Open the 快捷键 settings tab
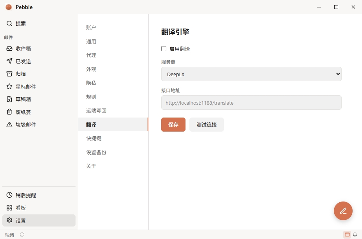The width and height of the screenshot is (362, 239). (113, 138)
